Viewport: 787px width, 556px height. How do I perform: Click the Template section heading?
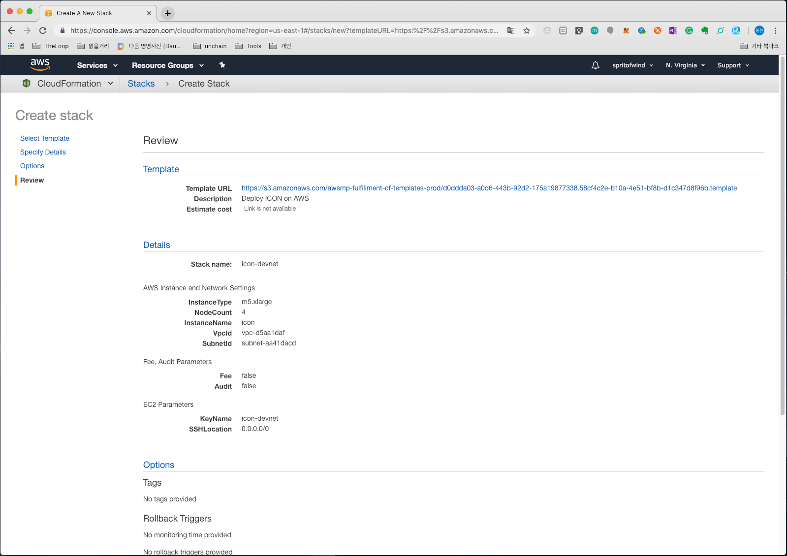[x=161, y=169]
